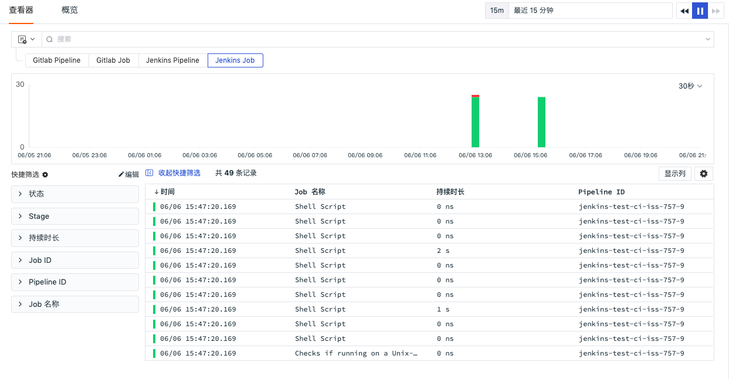The width and height of the screenshot is (729, 379).
Task: Change the 30秒 chart interval dropdown
Action: click(x=690, y=86)
